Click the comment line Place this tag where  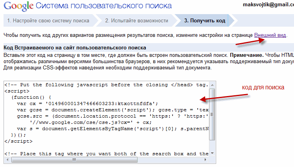click(x=106, y=154)
